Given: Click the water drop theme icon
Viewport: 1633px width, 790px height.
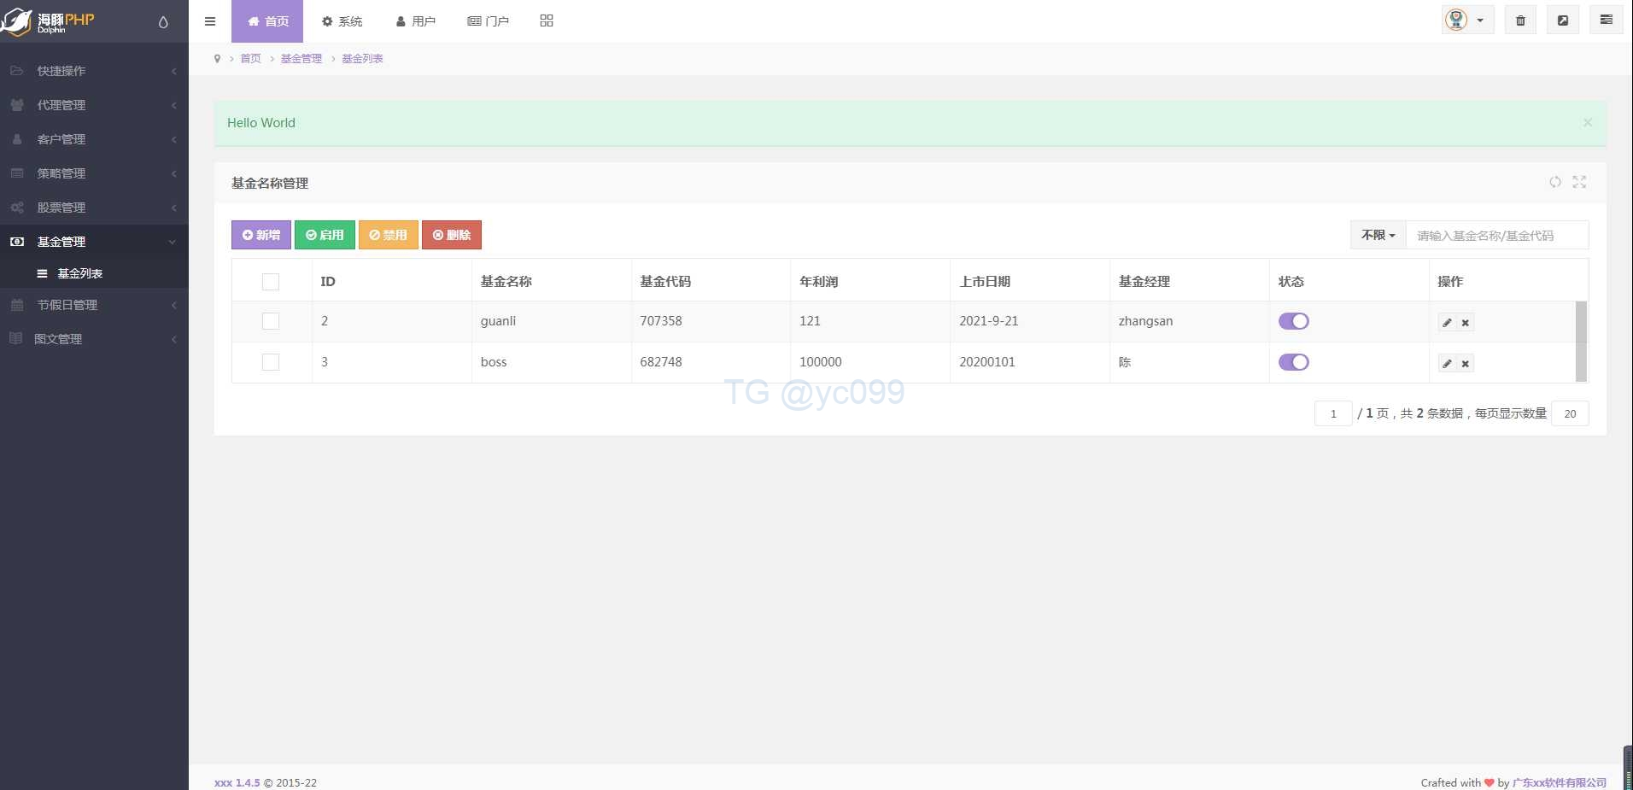Looking at the screenshot, I should (x=163, y=22).
